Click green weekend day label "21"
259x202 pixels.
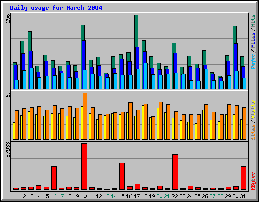tap(167, 196)
